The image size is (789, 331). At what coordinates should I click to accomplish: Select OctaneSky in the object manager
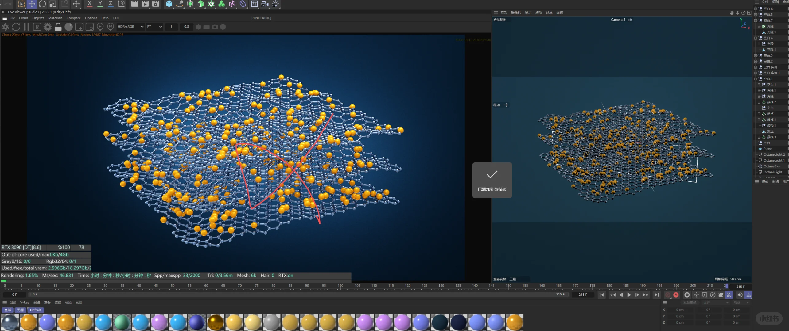772,166
